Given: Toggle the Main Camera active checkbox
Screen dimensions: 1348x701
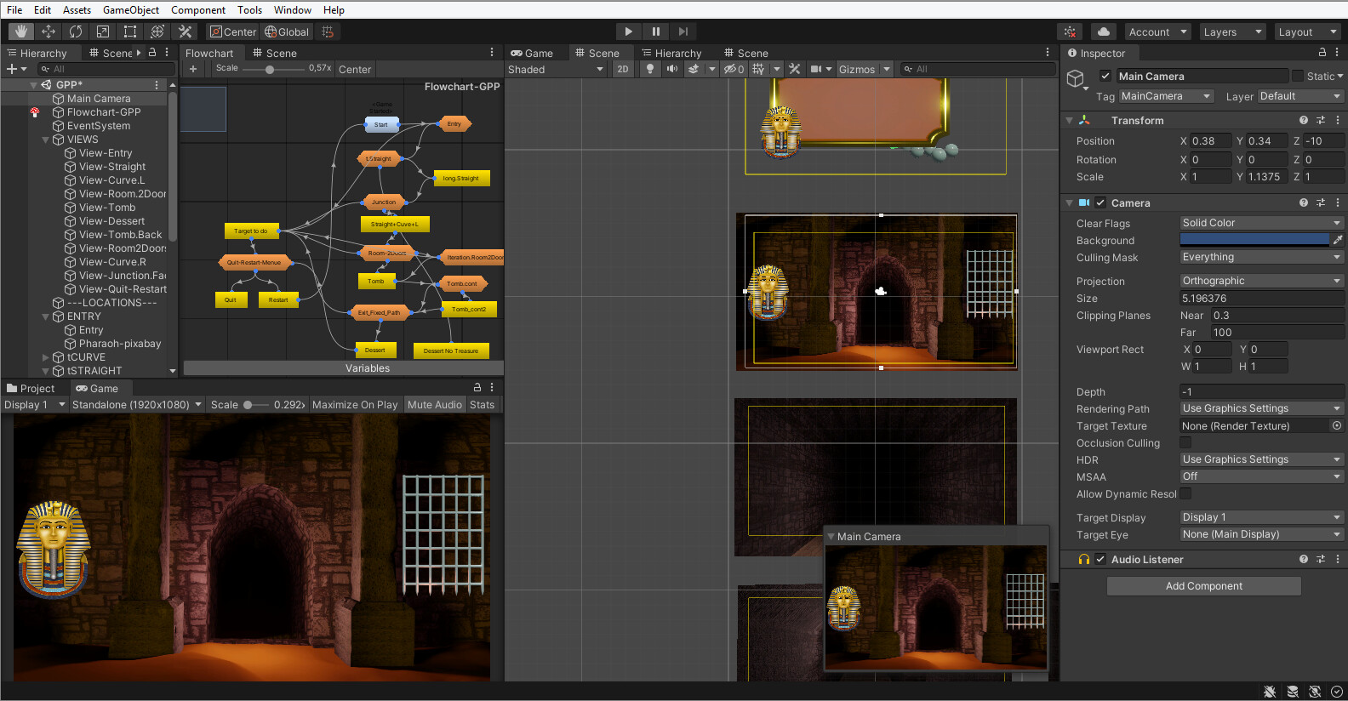Looking at the screenshot, I should coord(1105,76).
